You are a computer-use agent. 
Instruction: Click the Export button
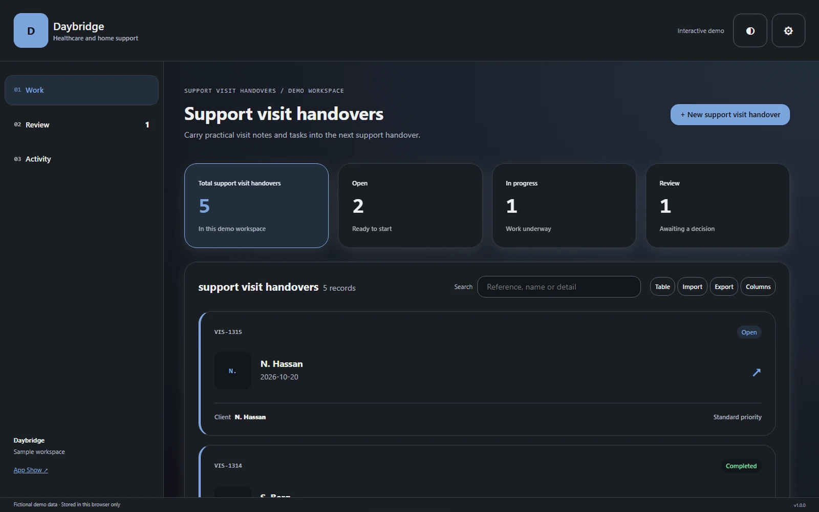pos(724,287)
